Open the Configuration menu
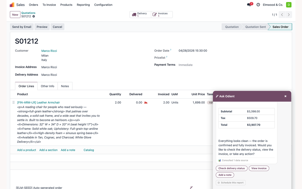Viewport: 302px width, 189px height. (103, 5)
